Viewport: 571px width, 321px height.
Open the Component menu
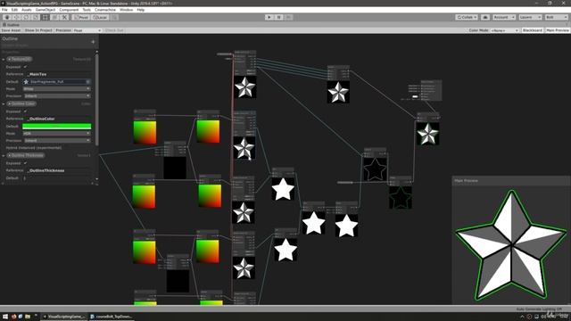[69, 10]
